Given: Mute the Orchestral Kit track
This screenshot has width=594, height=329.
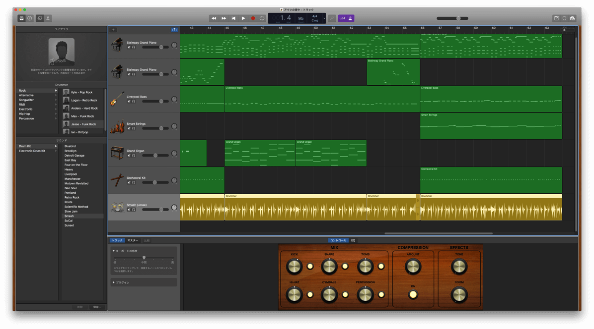Looking at the screenshot, I should tap(129, 182).
